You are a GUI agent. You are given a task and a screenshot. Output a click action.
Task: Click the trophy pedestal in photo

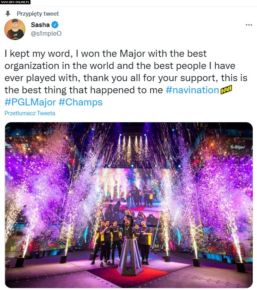point(130,256)
